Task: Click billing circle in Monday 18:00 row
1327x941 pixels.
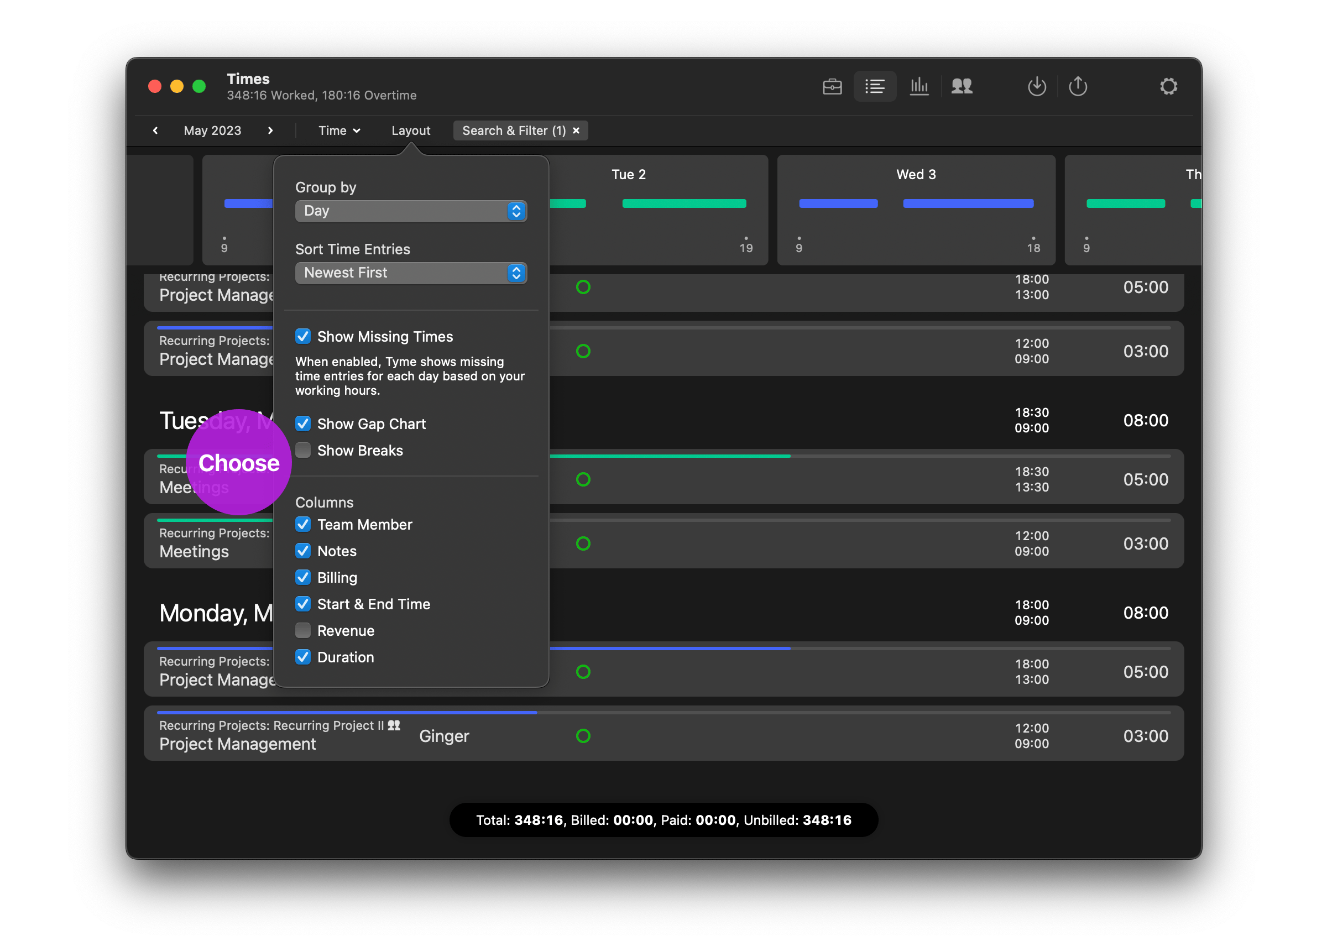Action: [583, 672]
